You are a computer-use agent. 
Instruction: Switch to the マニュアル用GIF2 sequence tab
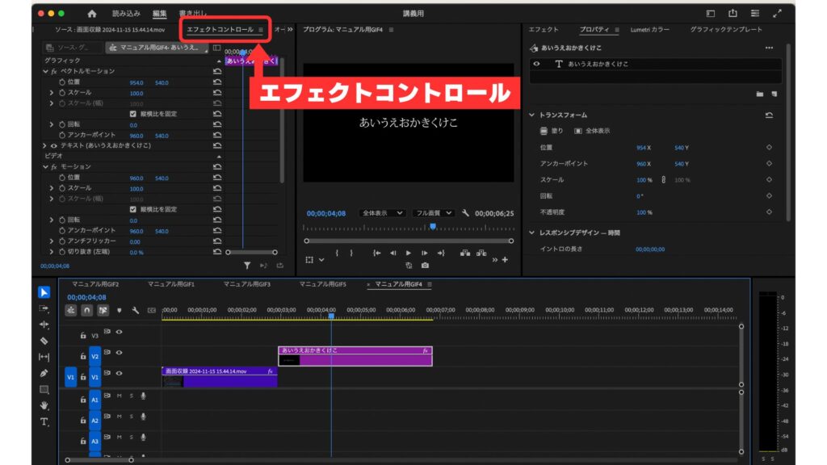tap(95, 284)
